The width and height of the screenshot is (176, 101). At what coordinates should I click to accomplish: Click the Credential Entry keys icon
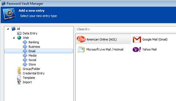(19, 73)
